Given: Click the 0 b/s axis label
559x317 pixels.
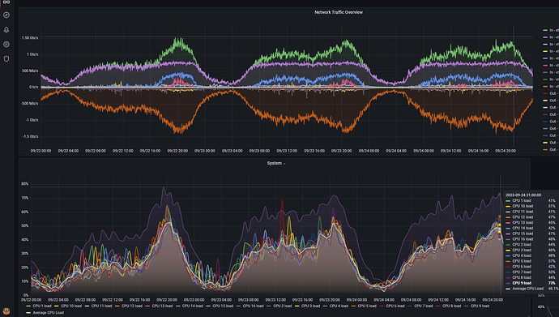Looking at the screenshot, I should click(33, 87).
